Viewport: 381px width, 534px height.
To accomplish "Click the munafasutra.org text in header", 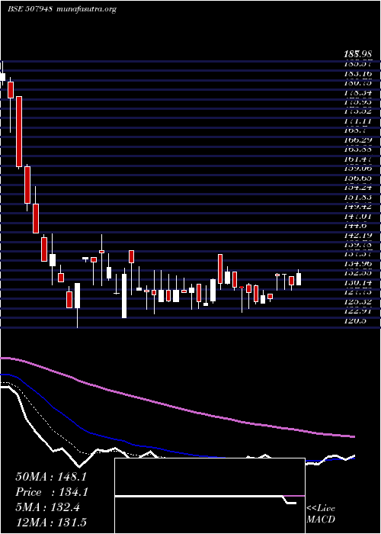I will (88, 9).
